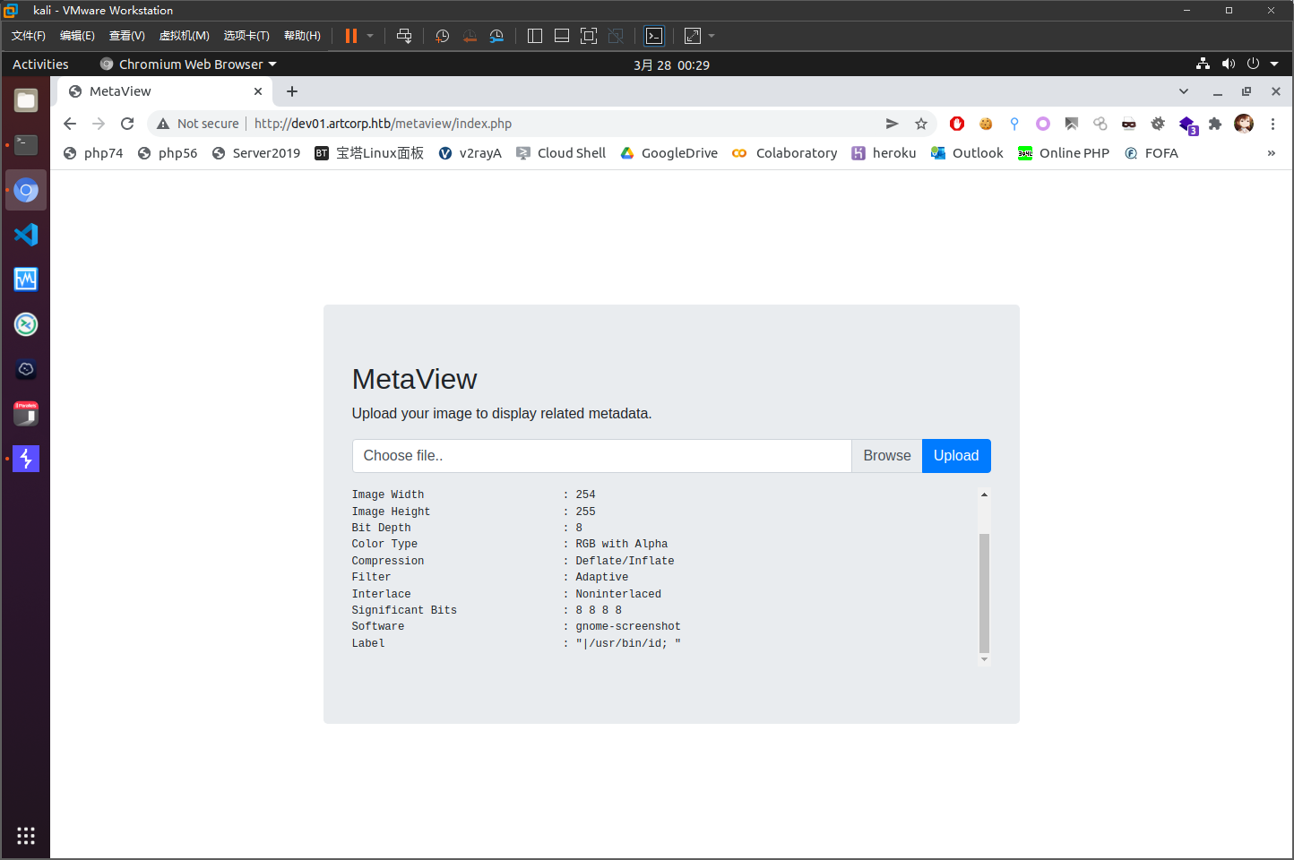Click the Browse button
1294x860 pixels.
coord(887,456)
